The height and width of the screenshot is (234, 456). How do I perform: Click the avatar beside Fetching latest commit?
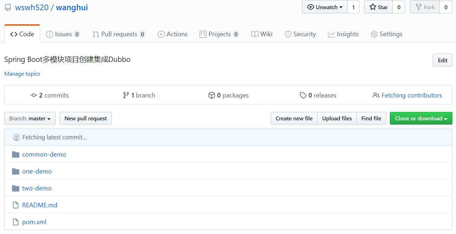pos(17,137)
